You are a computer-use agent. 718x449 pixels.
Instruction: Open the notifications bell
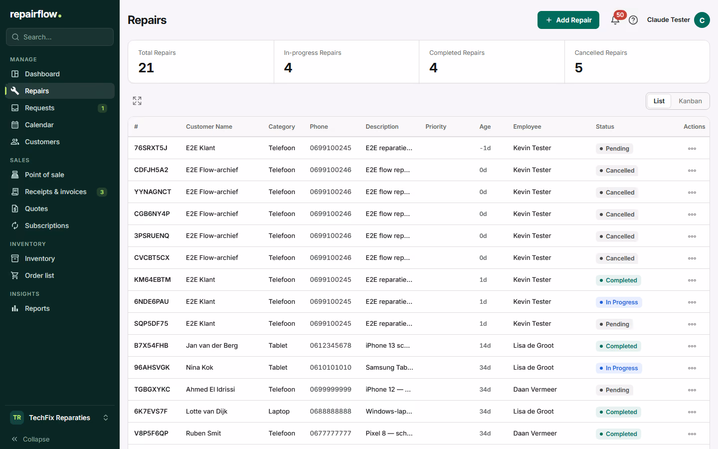pos(615,20)
